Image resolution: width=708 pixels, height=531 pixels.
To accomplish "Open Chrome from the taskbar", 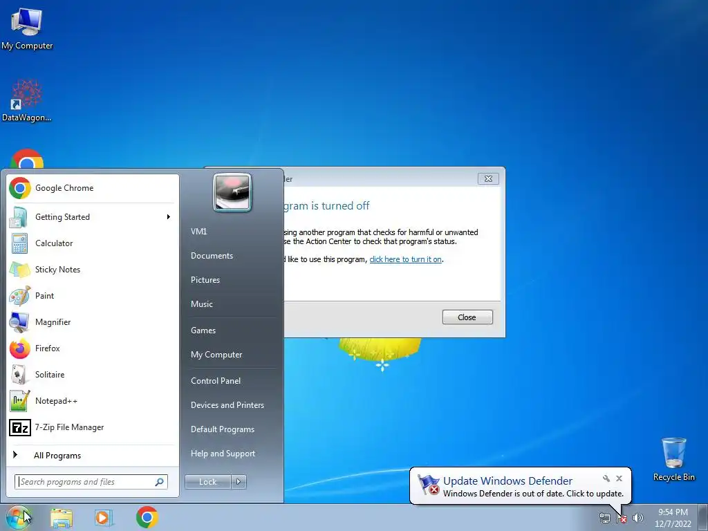I will (147, 517).
